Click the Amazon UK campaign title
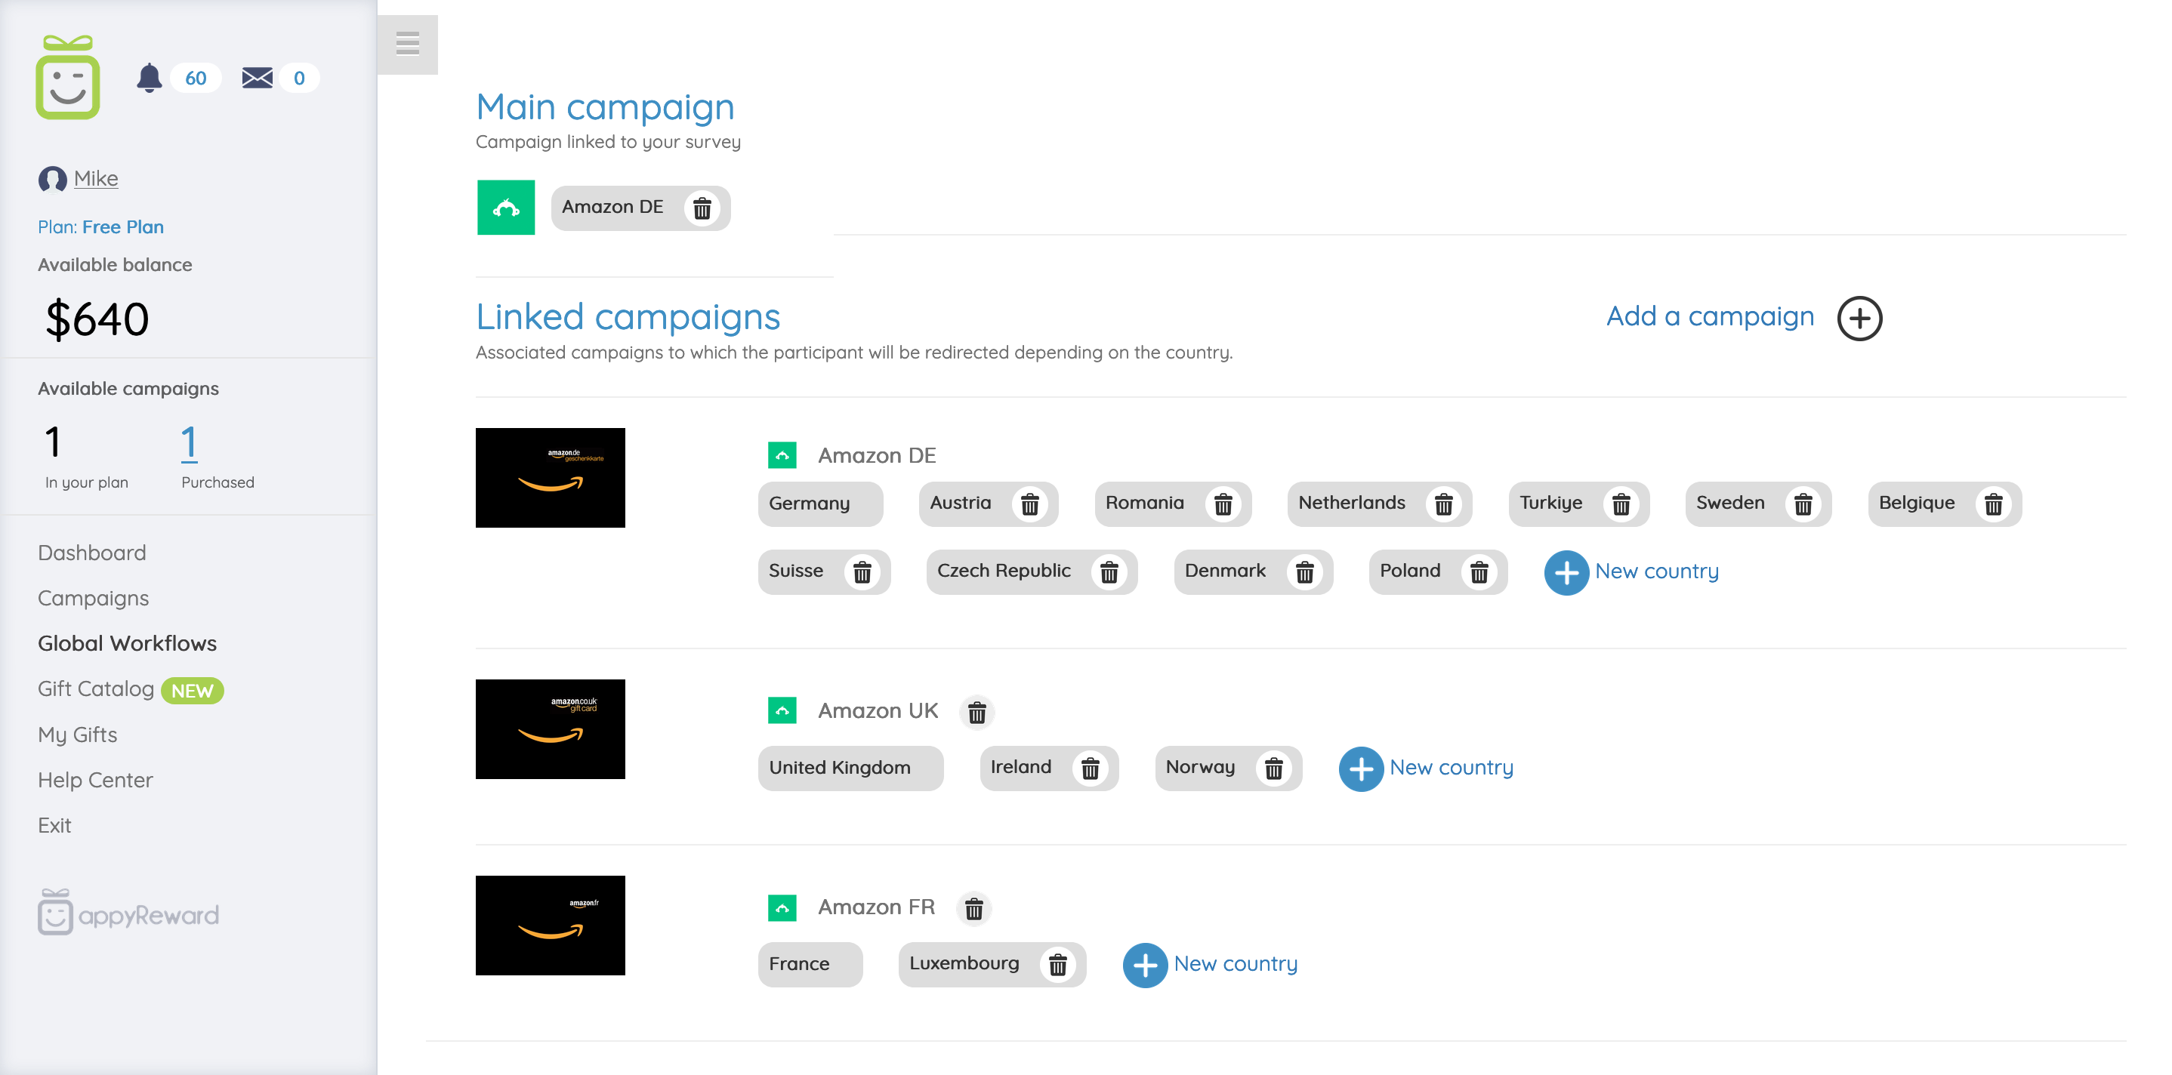The image size is (2172, 1075). point(878,711)
